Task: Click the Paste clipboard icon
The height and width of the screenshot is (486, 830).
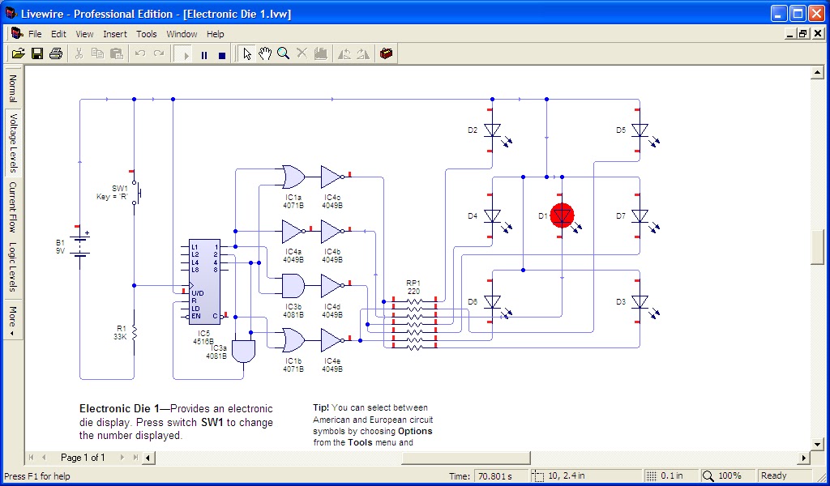Action: [117, 53]
